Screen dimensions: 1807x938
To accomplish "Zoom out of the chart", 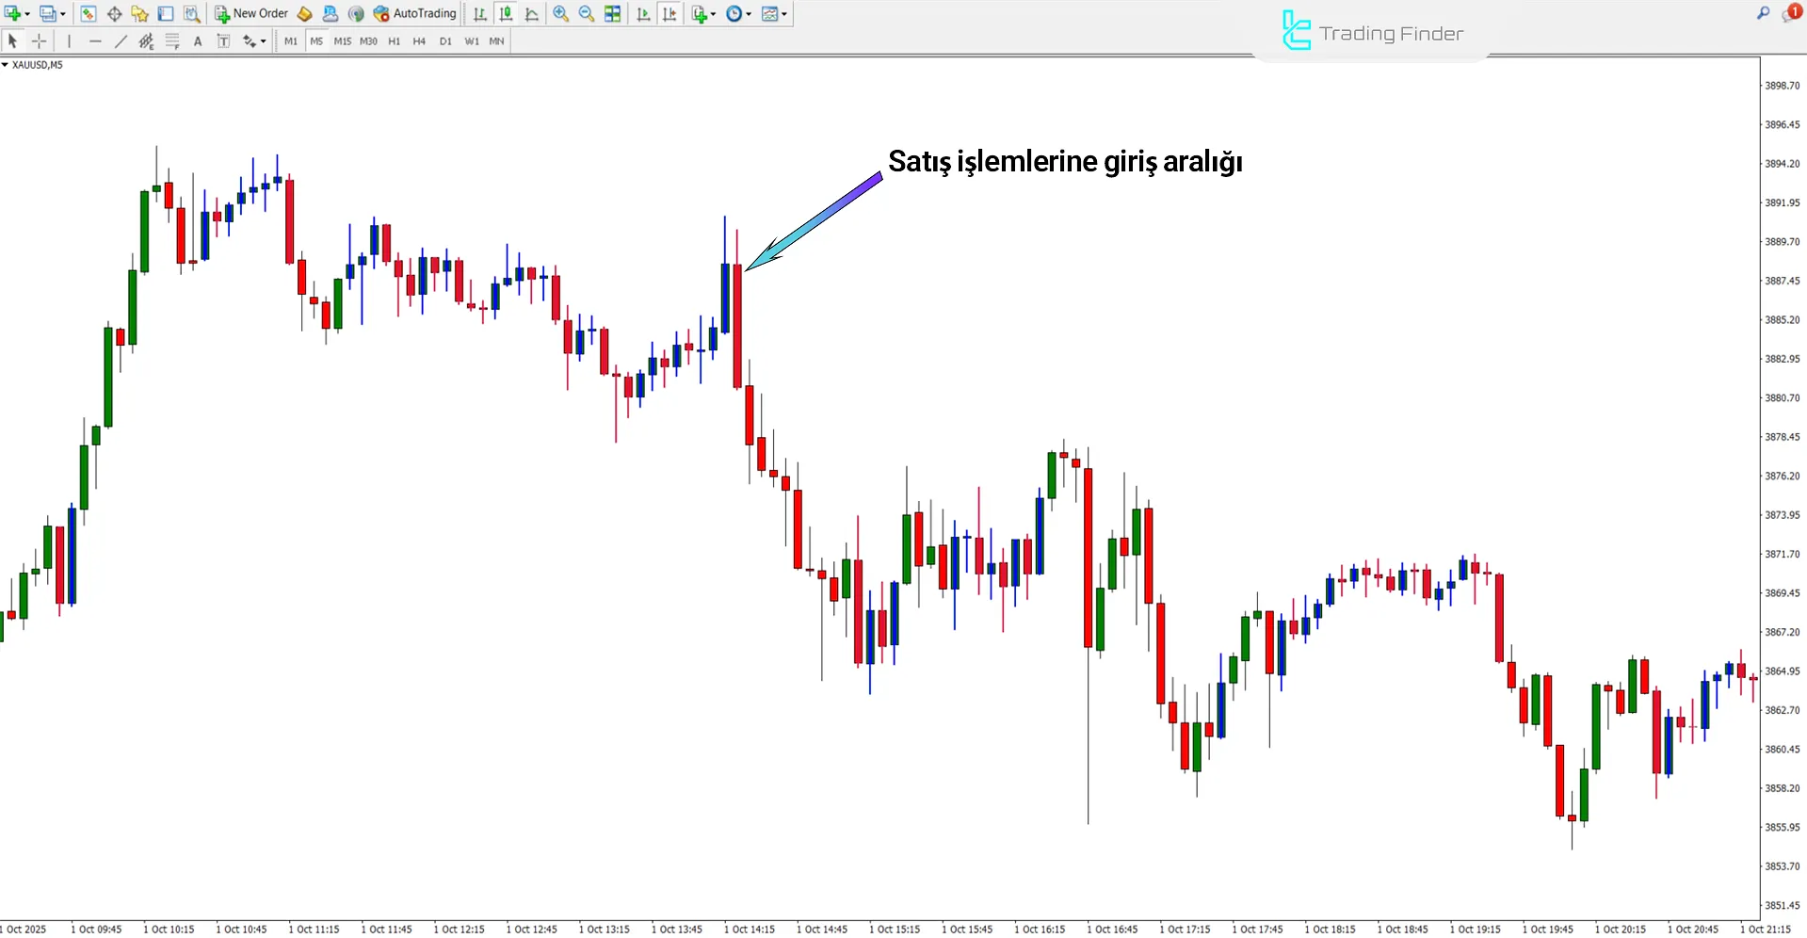I will point(586,13).
